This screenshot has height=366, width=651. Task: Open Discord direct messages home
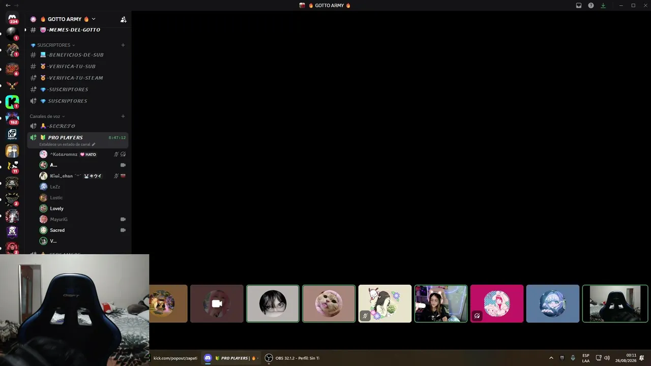(12, 18)
